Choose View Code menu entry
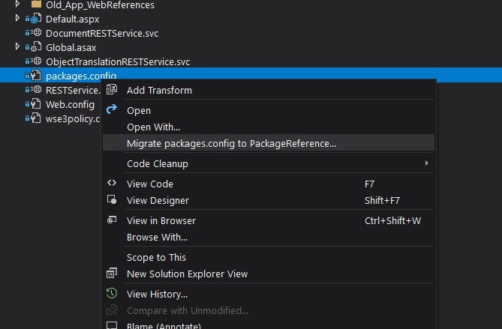Screen dimensions: 502x329 [269, 184]
